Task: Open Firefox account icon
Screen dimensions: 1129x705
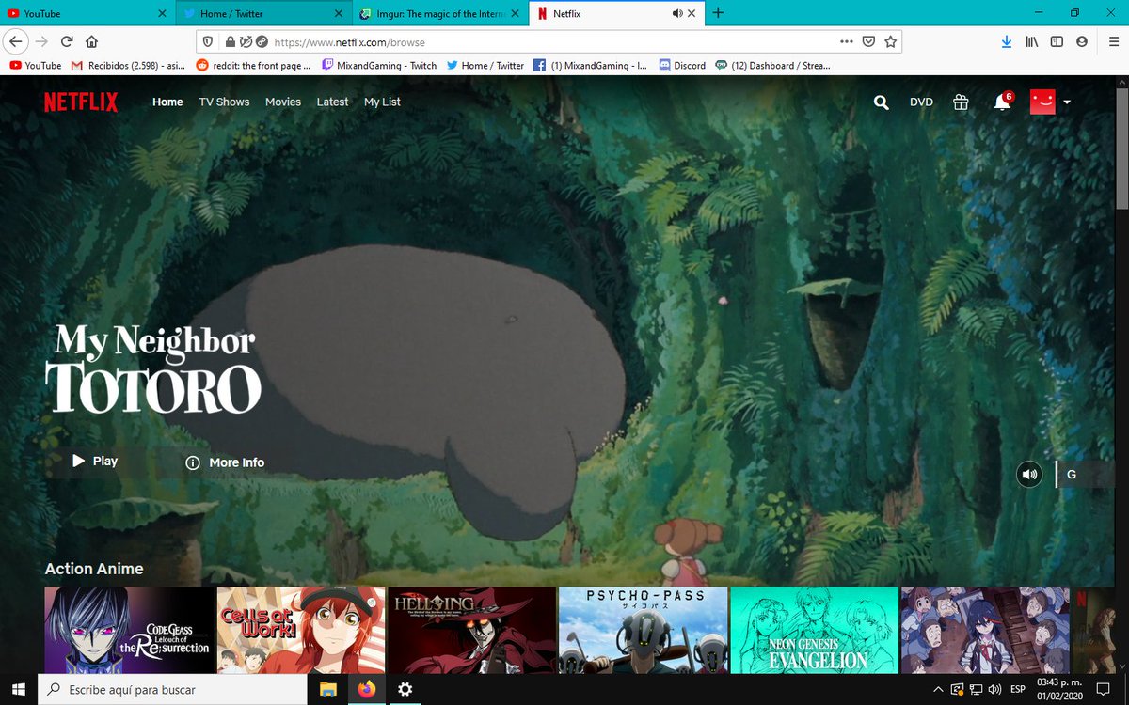Action: [x=1082, y=41]
